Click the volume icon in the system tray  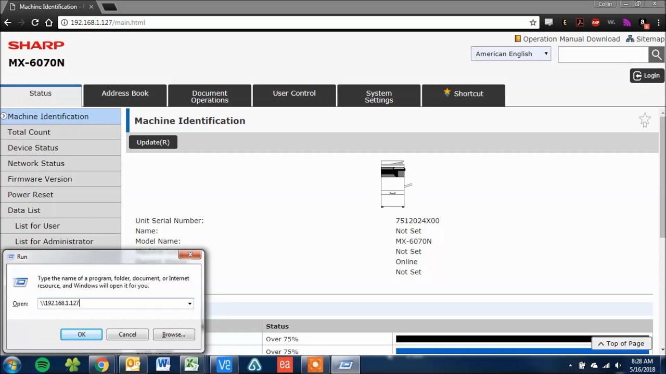[x=618, y=365]
